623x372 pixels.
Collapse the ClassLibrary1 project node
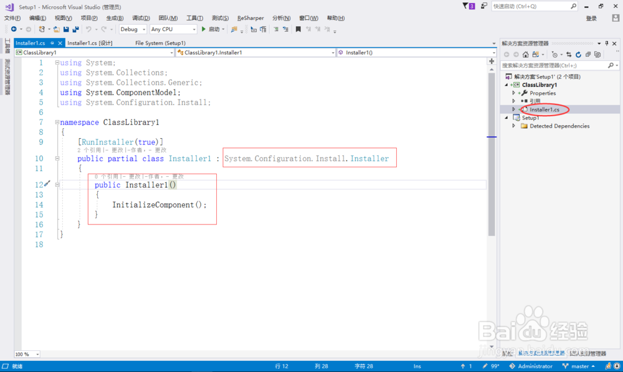[506, 85]
